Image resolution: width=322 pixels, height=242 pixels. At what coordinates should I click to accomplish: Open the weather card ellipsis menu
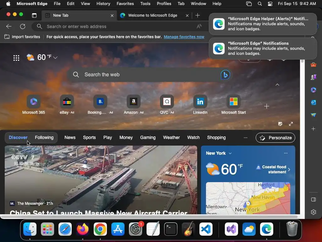click(286, 153)
